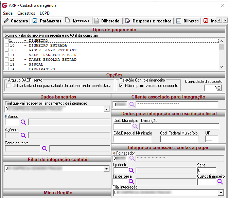Open Filial que vai receber lançamentos dropdown
This screenshot has height=198, width=228.
pos(107,109)
